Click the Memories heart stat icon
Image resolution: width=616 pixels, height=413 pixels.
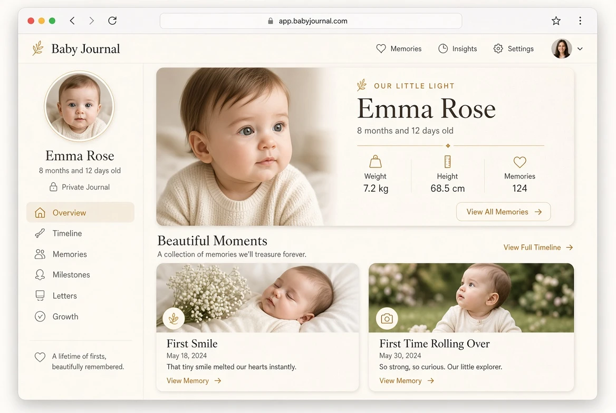click(520, 162)
